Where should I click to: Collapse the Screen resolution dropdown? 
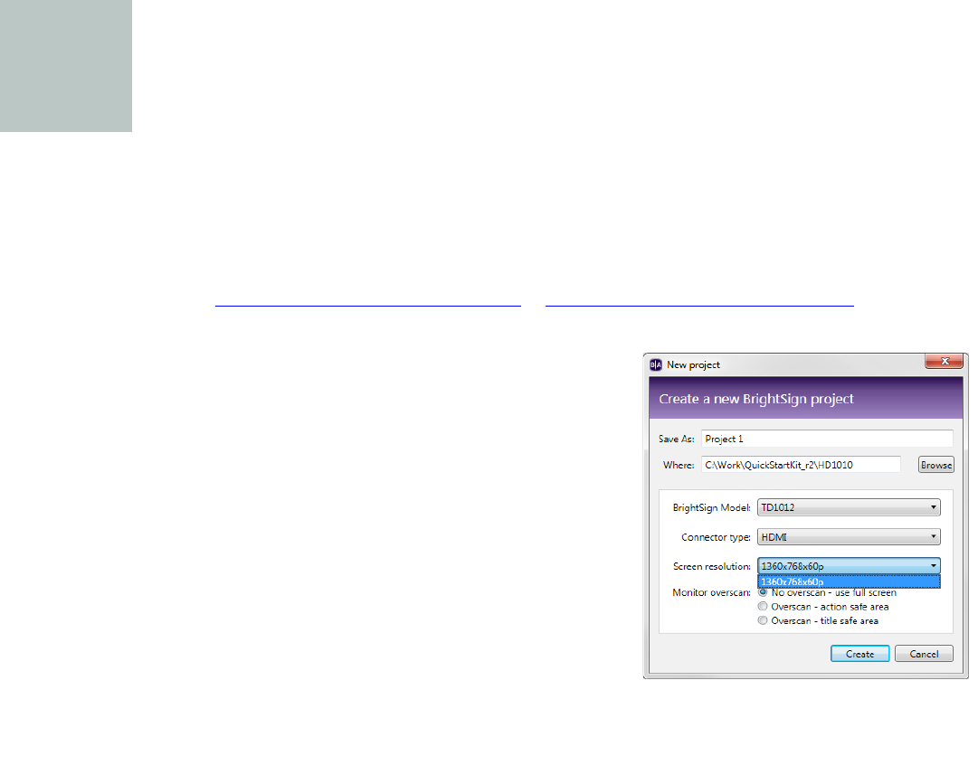pyautogui.click(x=849, y=566)
